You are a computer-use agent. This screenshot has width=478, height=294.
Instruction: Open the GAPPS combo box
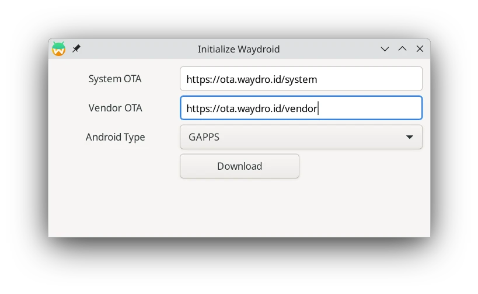coord(292,137)
